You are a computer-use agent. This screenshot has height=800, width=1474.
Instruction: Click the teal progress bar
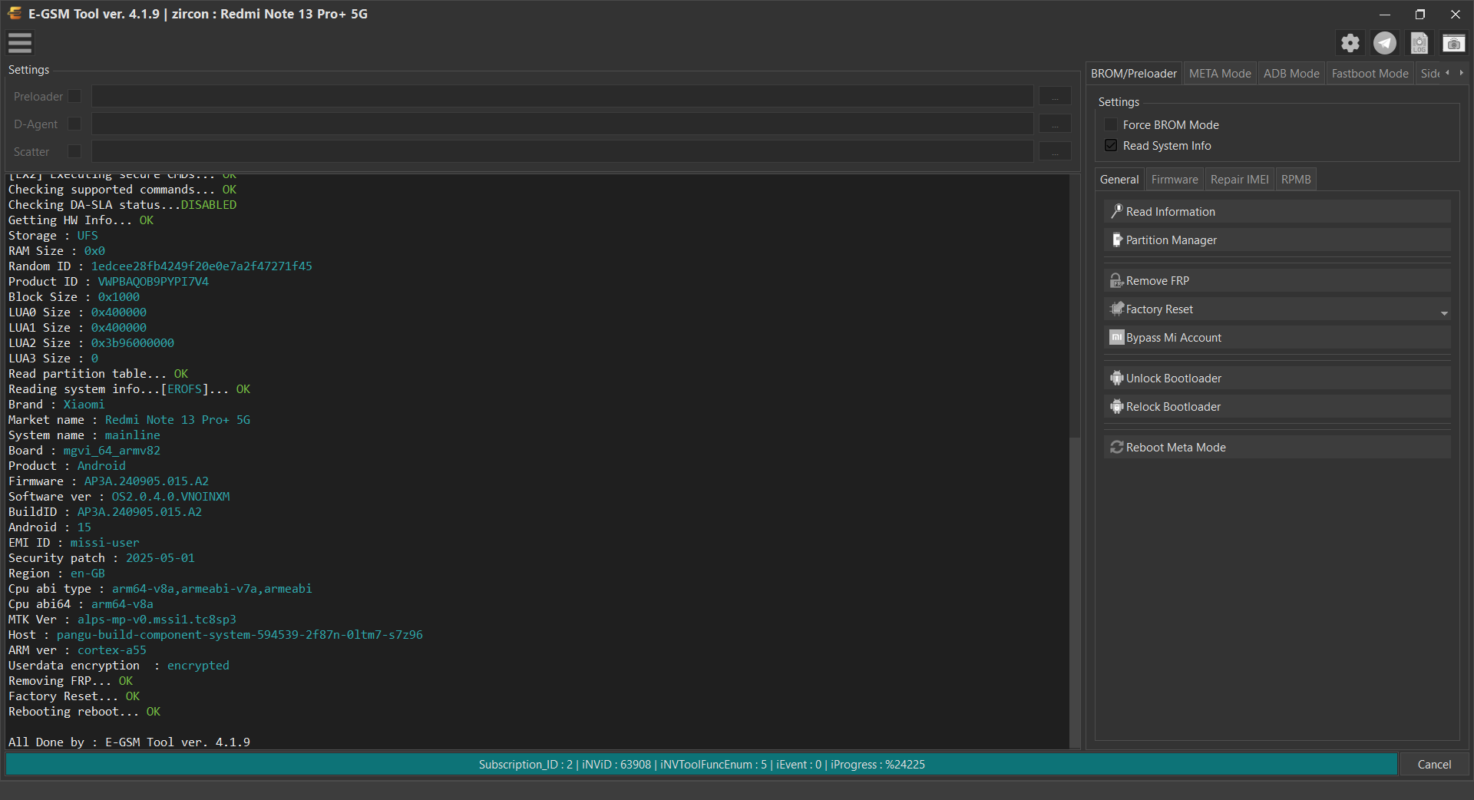click(702, 765)
